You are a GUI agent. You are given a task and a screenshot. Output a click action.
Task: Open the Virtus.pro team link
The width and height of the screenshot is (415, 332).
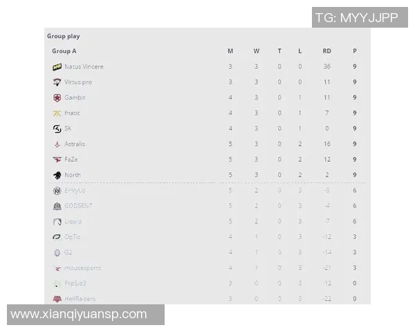pos(78,82)
